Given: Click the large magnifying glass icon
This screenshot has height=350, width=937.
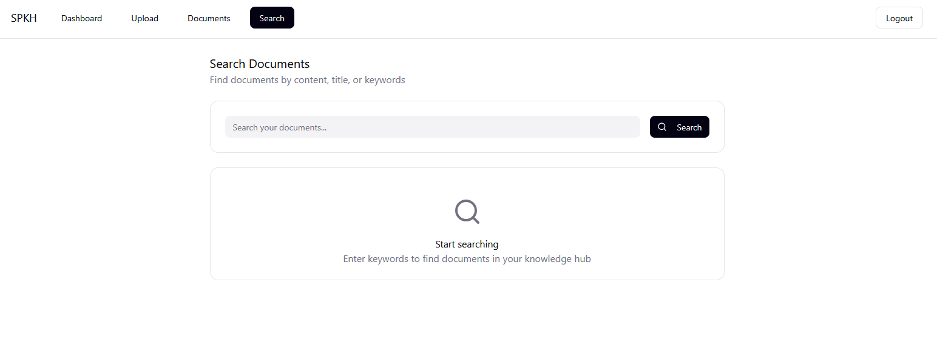Looking at the screenshot, I should 467,212.
